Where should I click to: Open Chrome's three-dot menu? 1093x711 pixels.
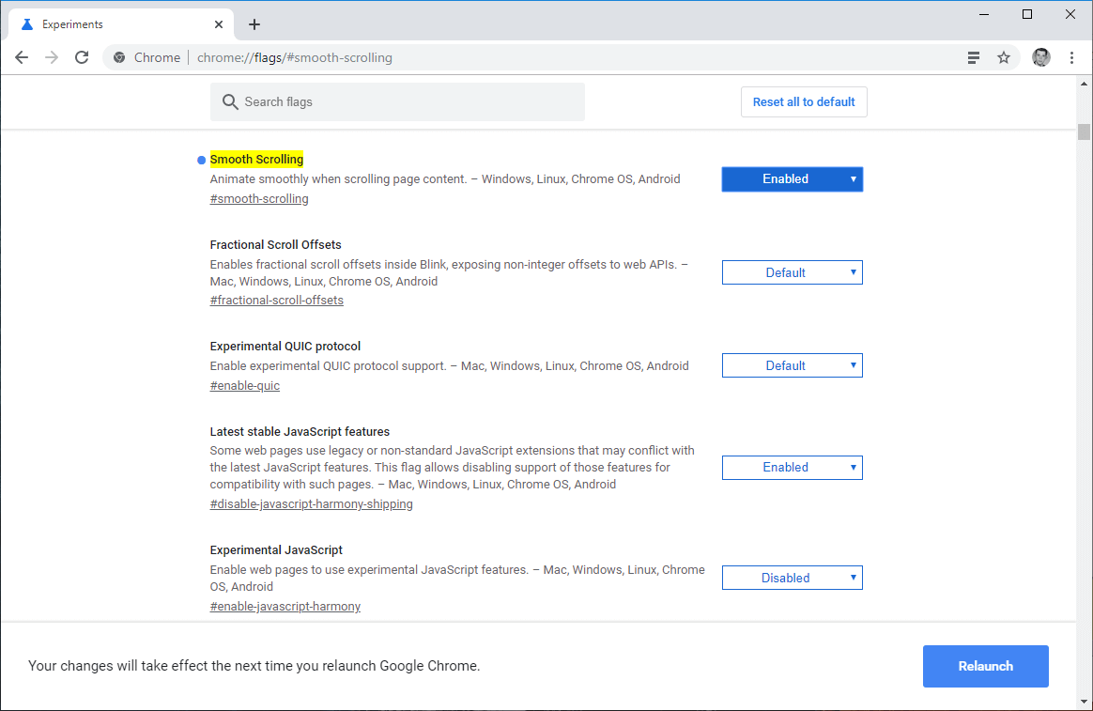1072,57
